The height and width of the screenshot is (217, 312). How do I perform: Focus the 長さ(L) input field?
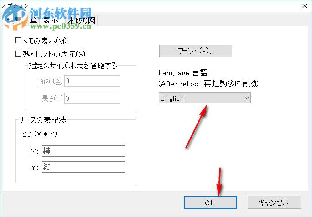click(x=92, y=98)
